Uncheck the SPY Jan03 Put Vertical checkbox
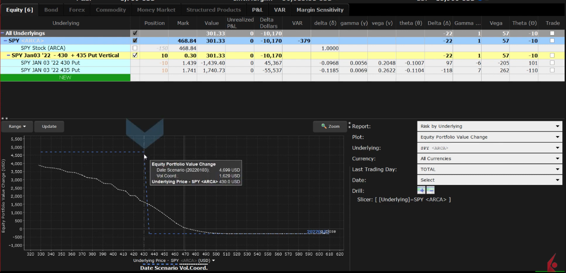This screenshot has width=566, height=273. point(135,55)
